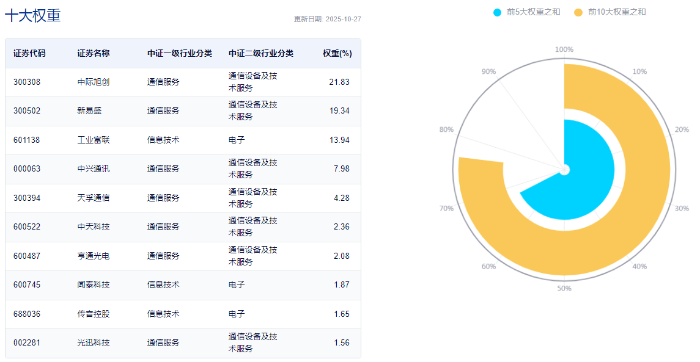Screen dimensions: 700x362
Task: Click security code 002281
Action: tap(27, 342)
